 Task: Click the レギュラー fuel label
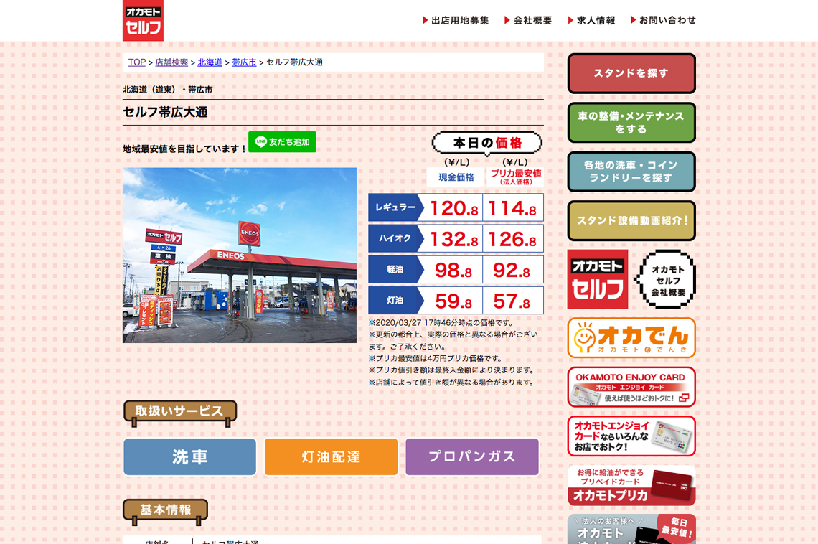[395, 207]
